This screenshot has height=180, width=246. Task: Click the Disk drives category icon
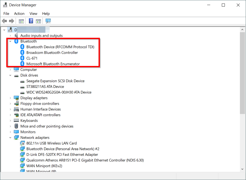click(16, 76)
